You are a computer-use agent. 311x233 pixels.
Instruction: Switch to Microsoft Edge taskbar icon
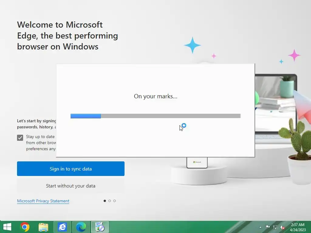(x=81, y=227)
